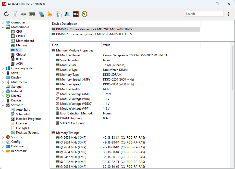Click the Refresh toolbar icon
The image size is (235, 169).
click(x=6, y=14)
